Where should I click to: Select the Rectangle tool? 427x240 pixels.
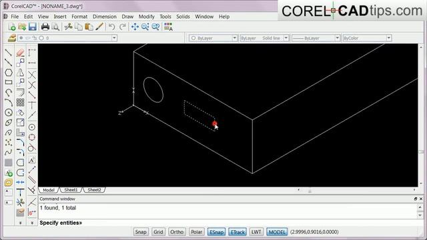[9, 82]
